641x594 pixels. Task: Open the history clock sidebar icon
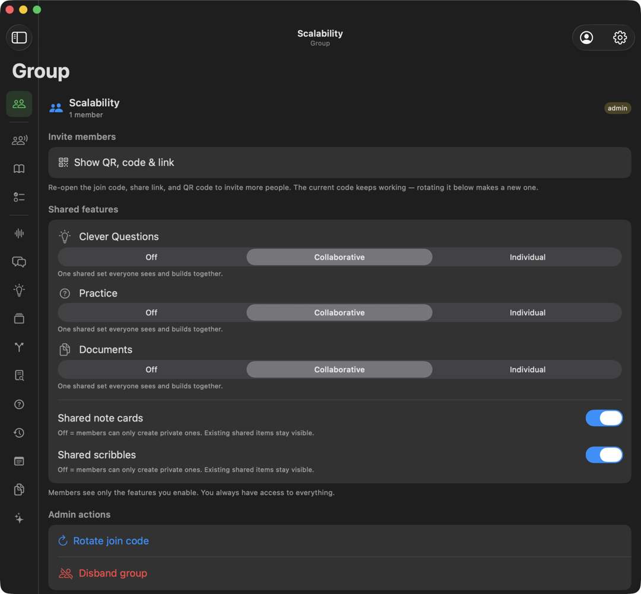(x=19, y=433)
